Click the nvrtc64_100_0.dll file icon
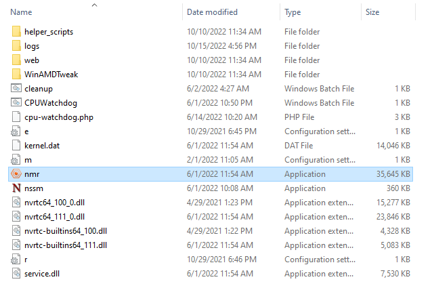Viewport: 432px width, 288px height. point(16,202)
